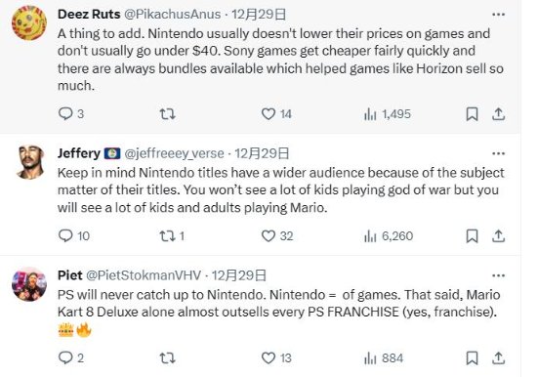Share Jeffery's tweet
537x377 pixels.
coord(498,236)
